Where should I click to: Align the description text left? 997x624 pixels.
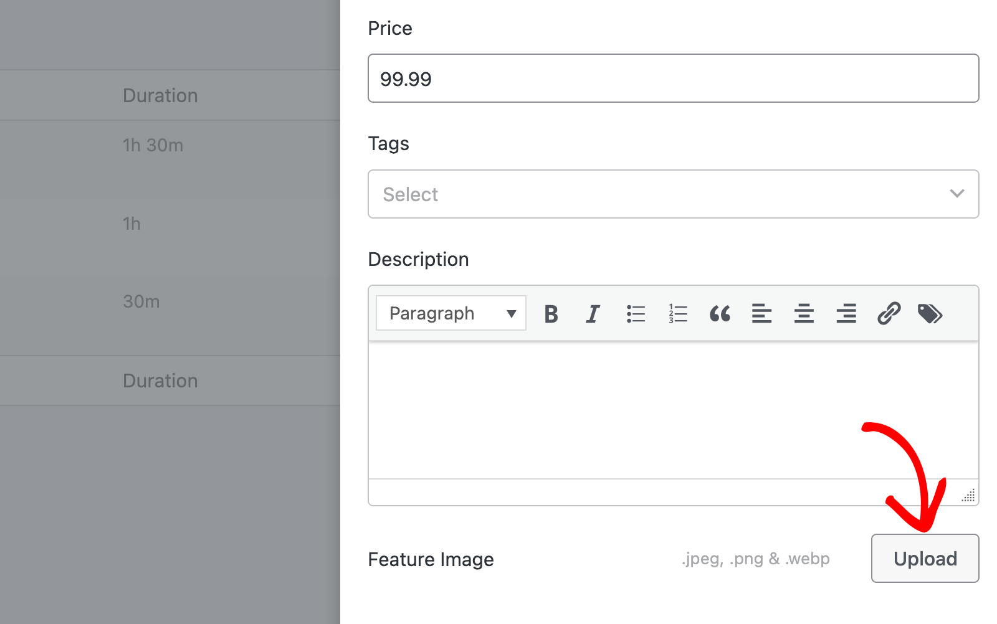click(x=762, y=314)
